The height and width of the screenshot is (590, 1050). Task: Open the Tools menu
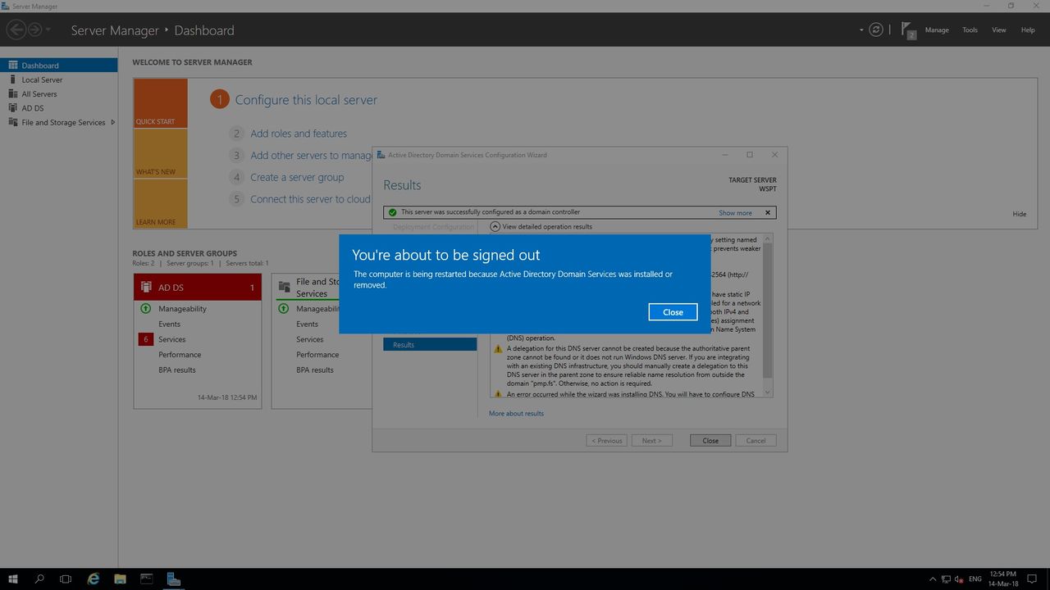coord(970,30)
